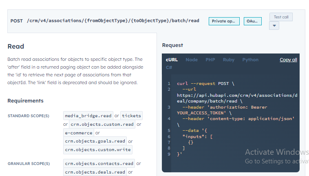Switch to the Ruby code tab
Image resolution: width=309 pixels, height=176 pixels.
(x=229, y=60)
